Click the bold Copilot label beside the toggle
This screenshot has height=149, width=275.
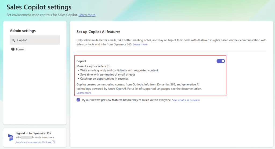(x=81, y=61)
